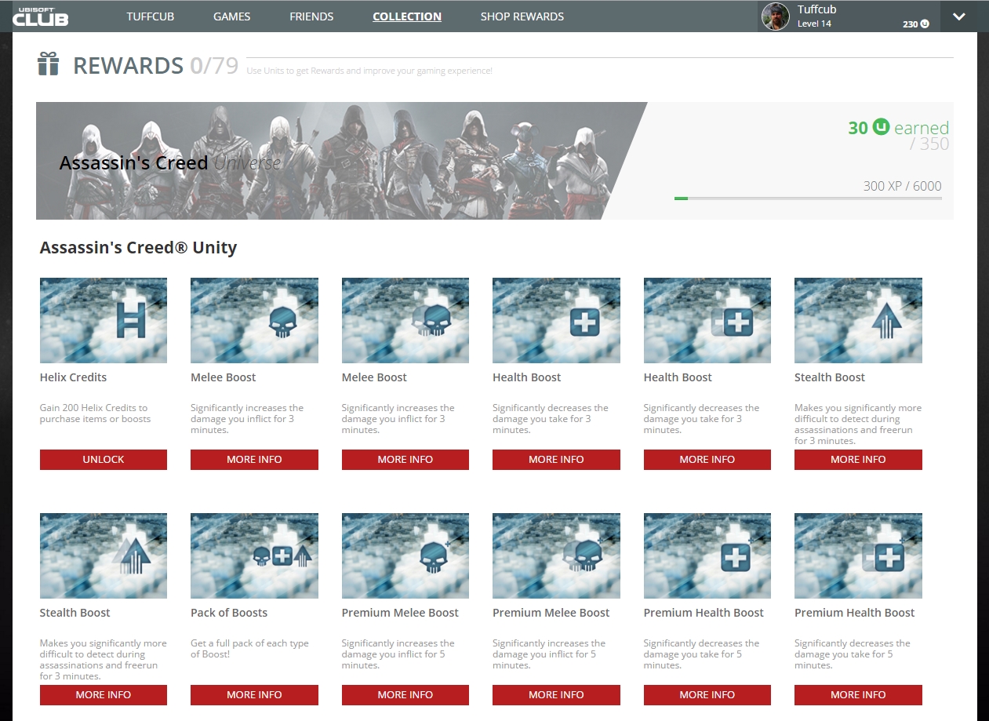
Task: Open the FRIENDS tab
Action: (x=311, y=16)
